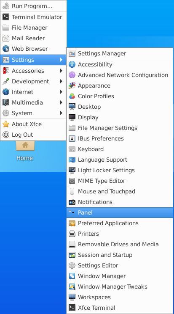Open Xfce Terminal settings entry
This screenshot has width=174, height=314.
coord(120,308)
